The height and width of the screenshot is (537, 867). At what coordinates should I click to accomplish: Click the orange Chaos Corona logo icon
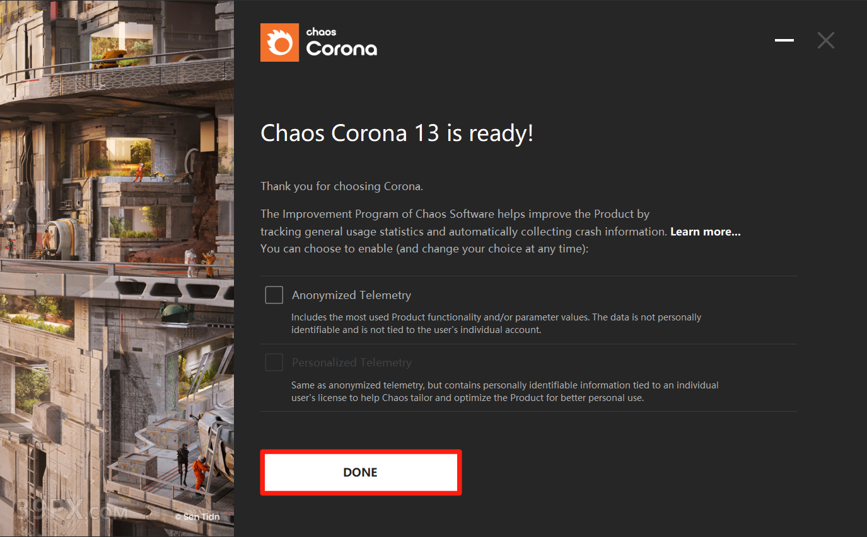pos(279,42)
